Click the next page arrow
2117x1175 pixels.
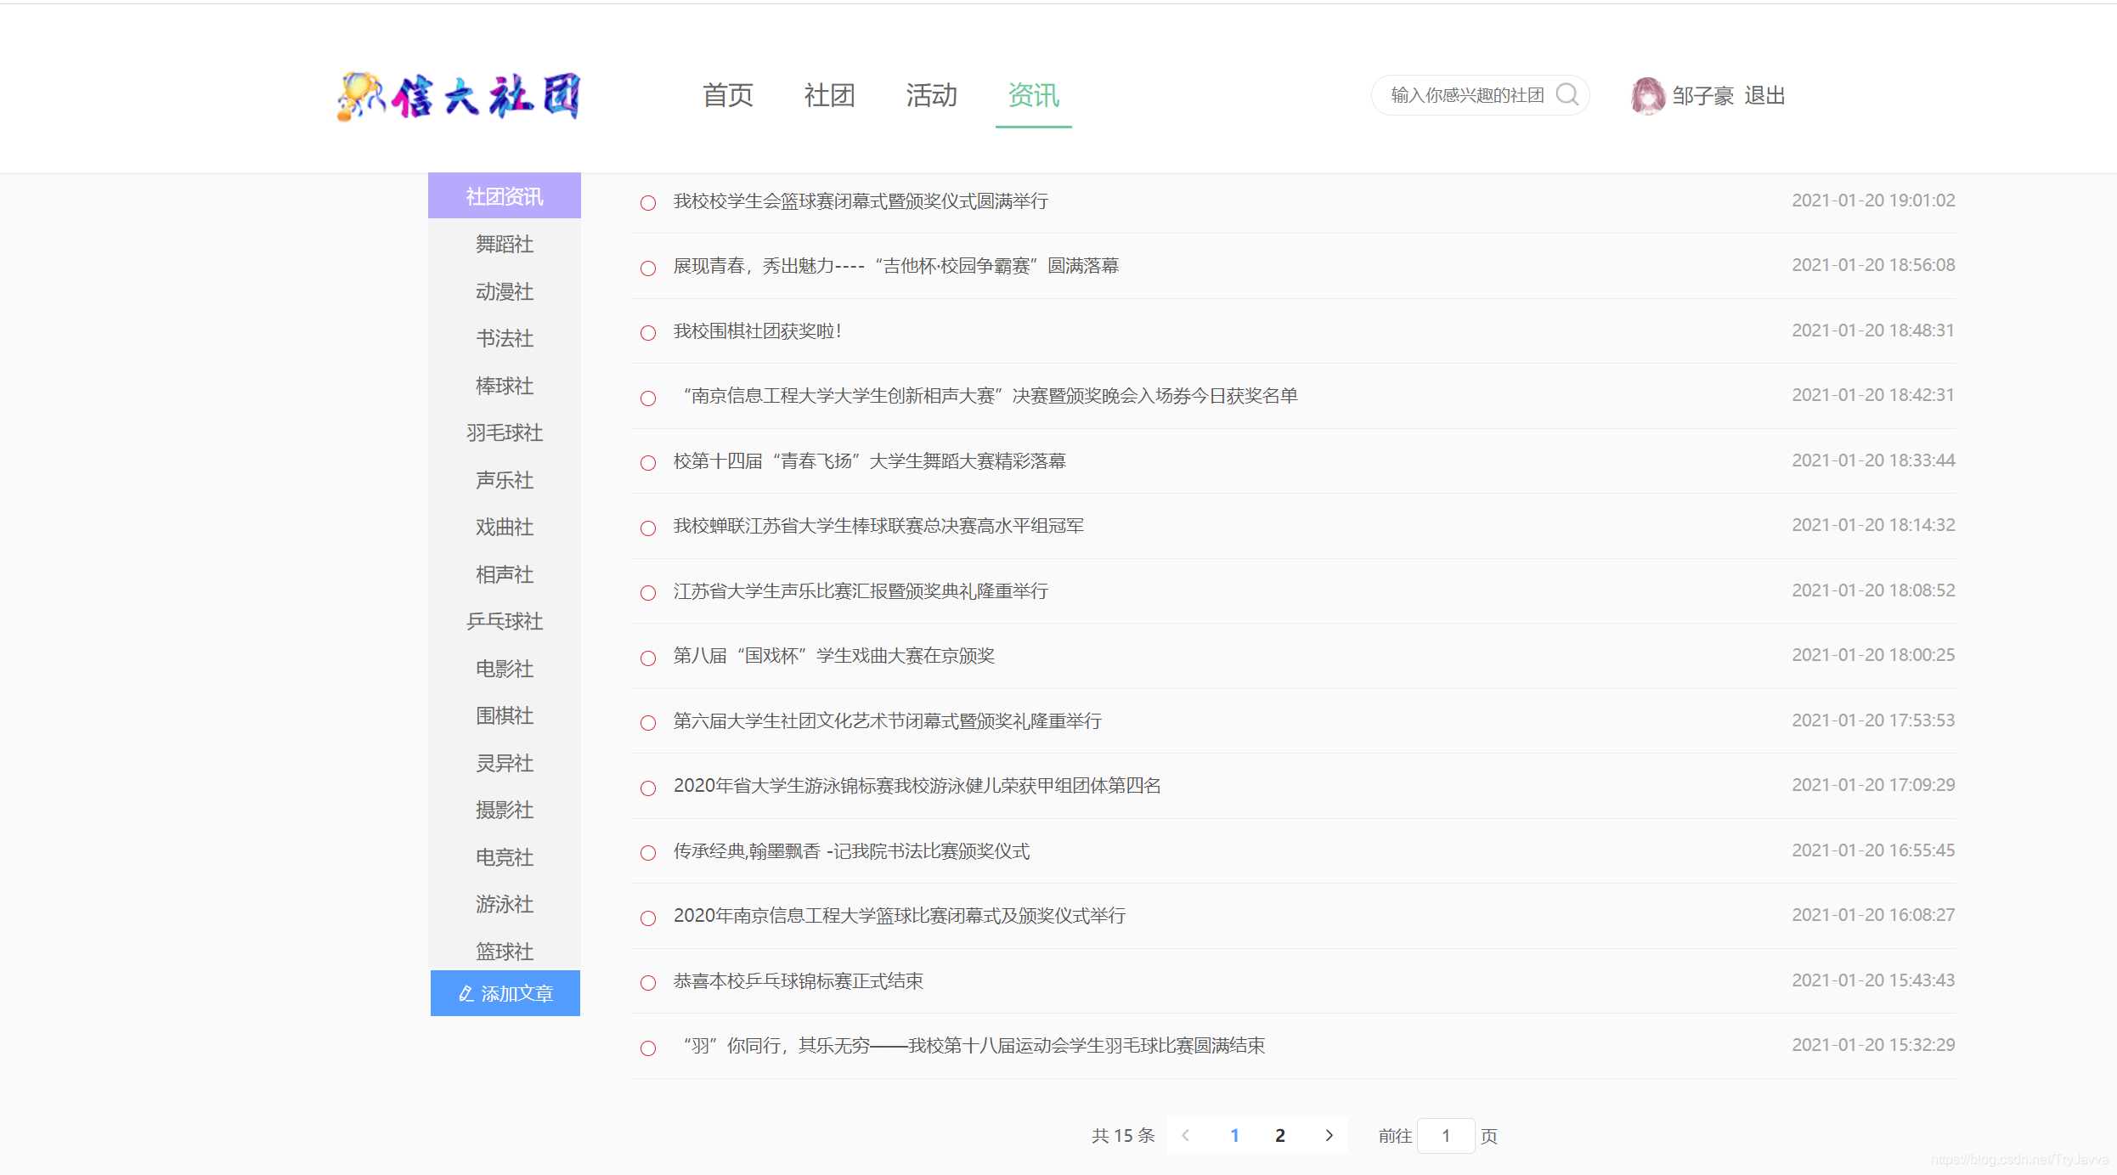1329,1135
